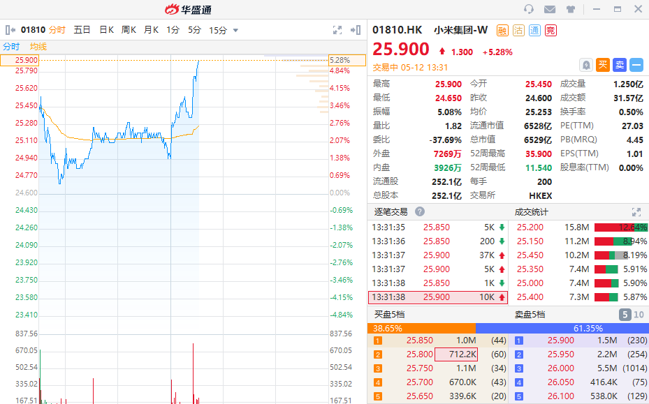This screenshot has width=649, height=404.
Task: Click the 成交统计 section header
Action: [x=531, y=212]
